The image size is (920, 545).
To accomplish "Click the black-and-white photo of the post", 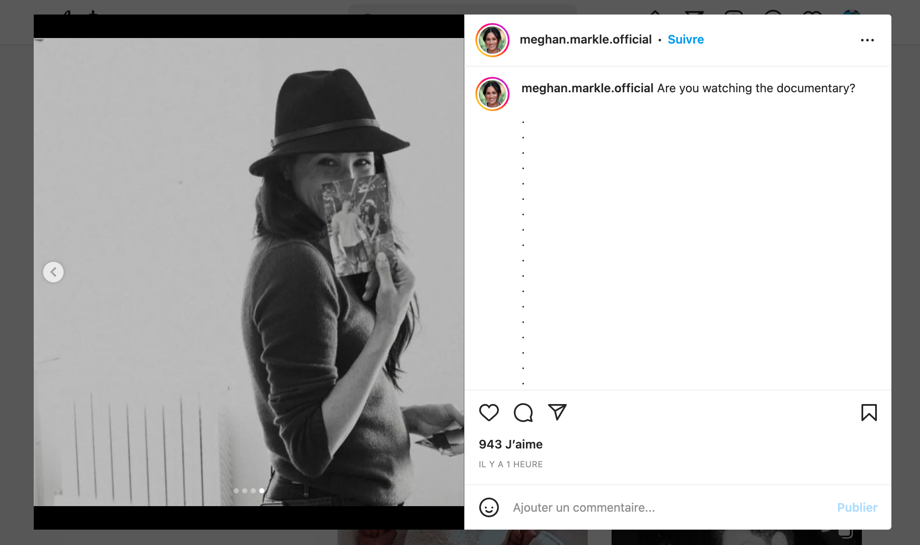I will click(x=249, y=272).
